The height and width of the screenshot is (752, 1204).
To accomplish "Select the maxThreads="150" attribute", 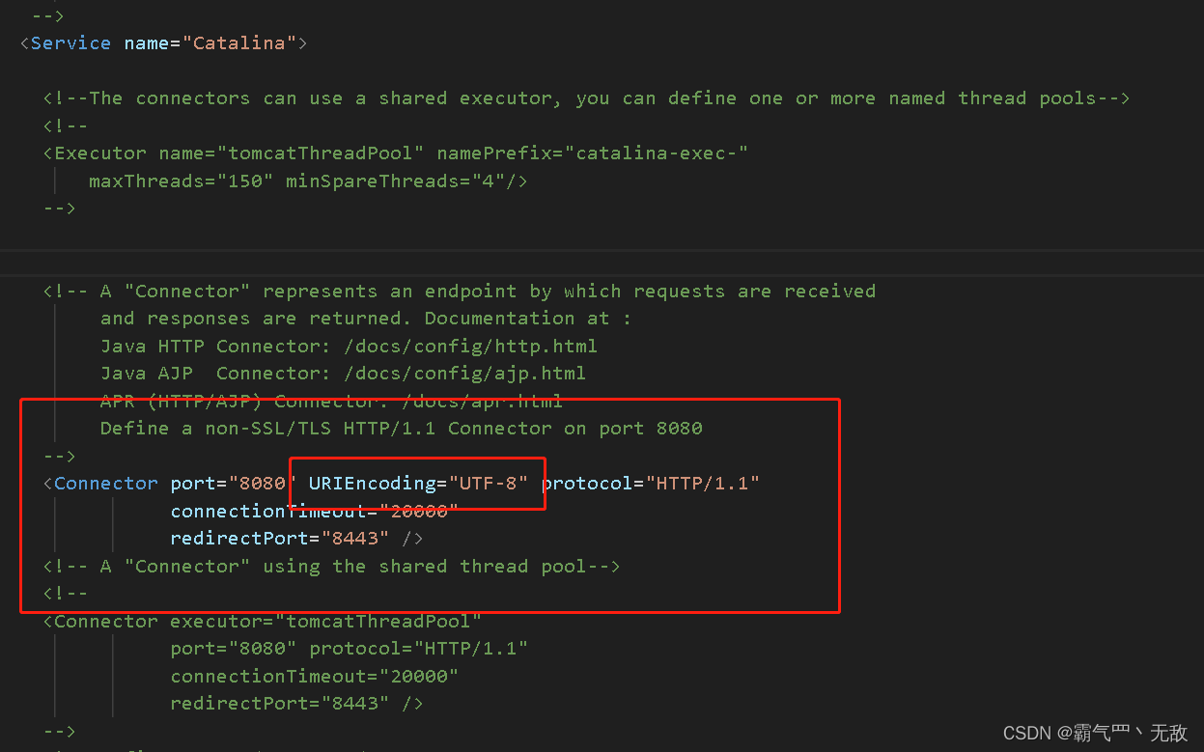I will tap(179, 181).
